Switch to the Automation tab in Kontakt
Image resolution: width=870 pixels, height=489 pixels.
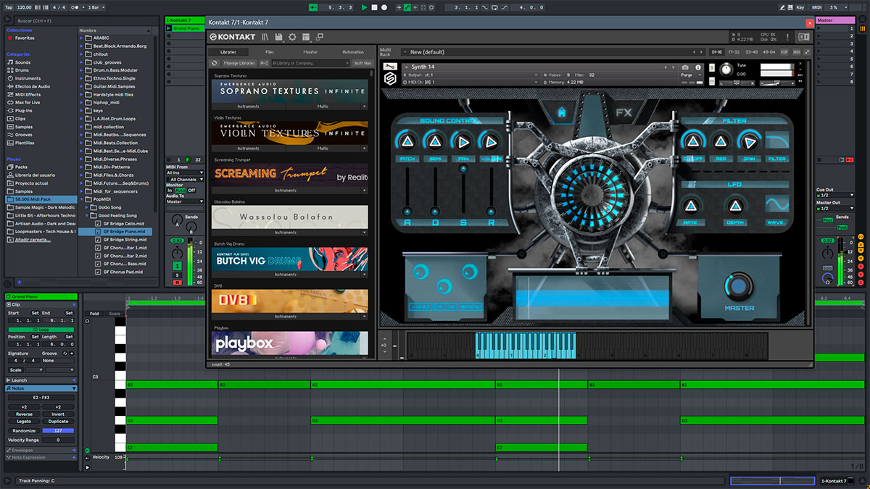tap(352, 52)
